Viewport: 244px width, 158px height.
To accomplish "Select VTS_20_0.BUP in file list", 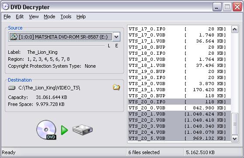I will click(x=179, y=95).
